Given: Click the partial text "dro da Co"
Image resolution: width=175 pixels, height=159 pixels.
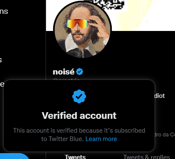Looking at the screenshot, I should [x=165, y=135].
